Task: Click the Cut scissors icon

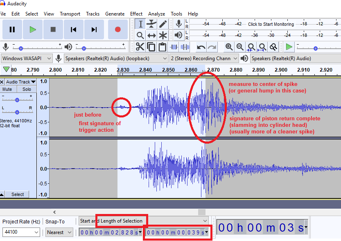Action: (140, 47)
